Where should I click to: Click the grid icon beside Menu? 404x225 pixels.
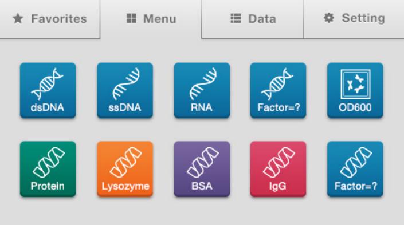(x=131, y=18)
